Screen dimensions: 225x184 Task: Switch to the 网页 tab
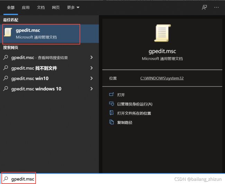[56, 8]
